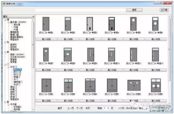174x114 pixels.
Task: Collapse the 墙 tree node
Action: tap(5, 20)
